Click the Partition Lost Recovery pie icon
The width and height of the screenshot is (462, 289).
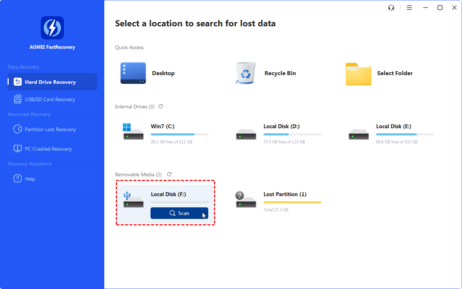point(18,129)
